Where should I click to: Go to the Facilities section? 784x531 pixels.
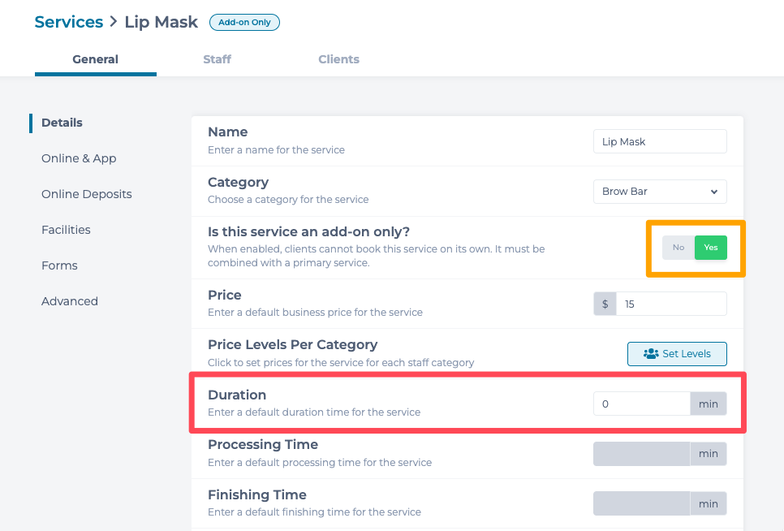(66, 230)
